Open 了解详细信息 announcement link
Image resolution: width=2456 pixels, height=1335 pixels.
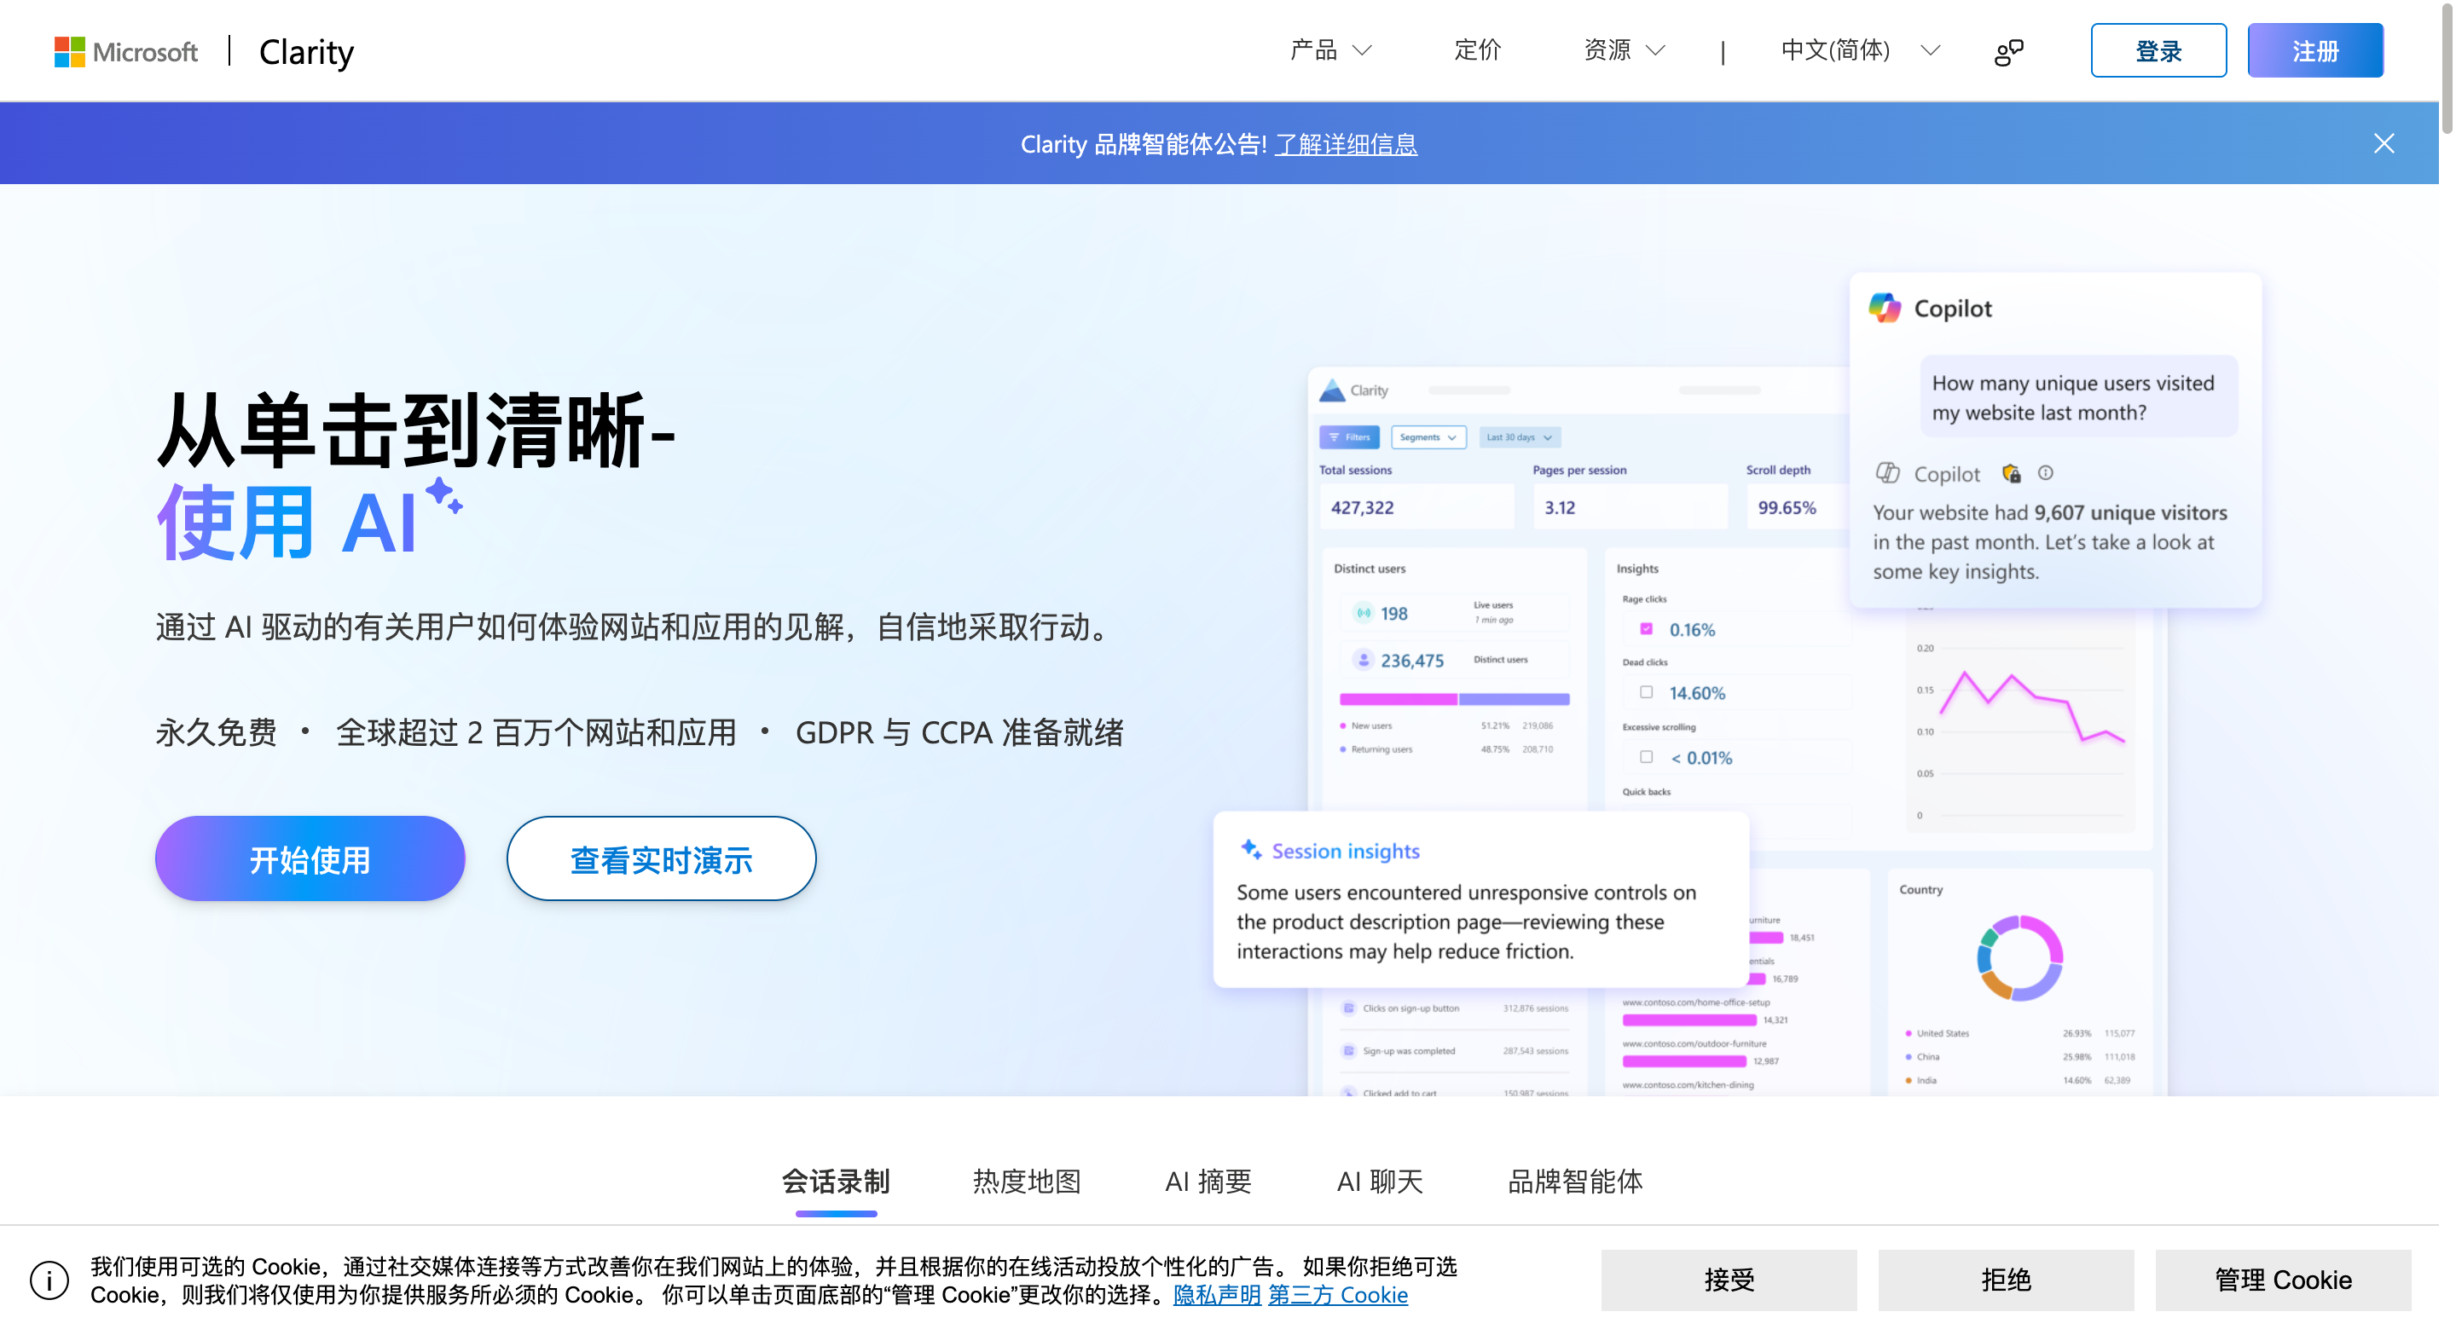(x=1346, y=144)
